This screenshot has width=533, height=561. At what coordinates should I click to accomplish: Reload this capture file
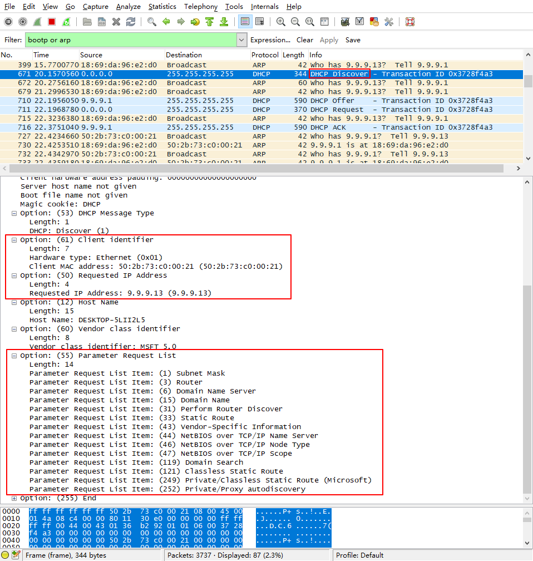[131, 22]
